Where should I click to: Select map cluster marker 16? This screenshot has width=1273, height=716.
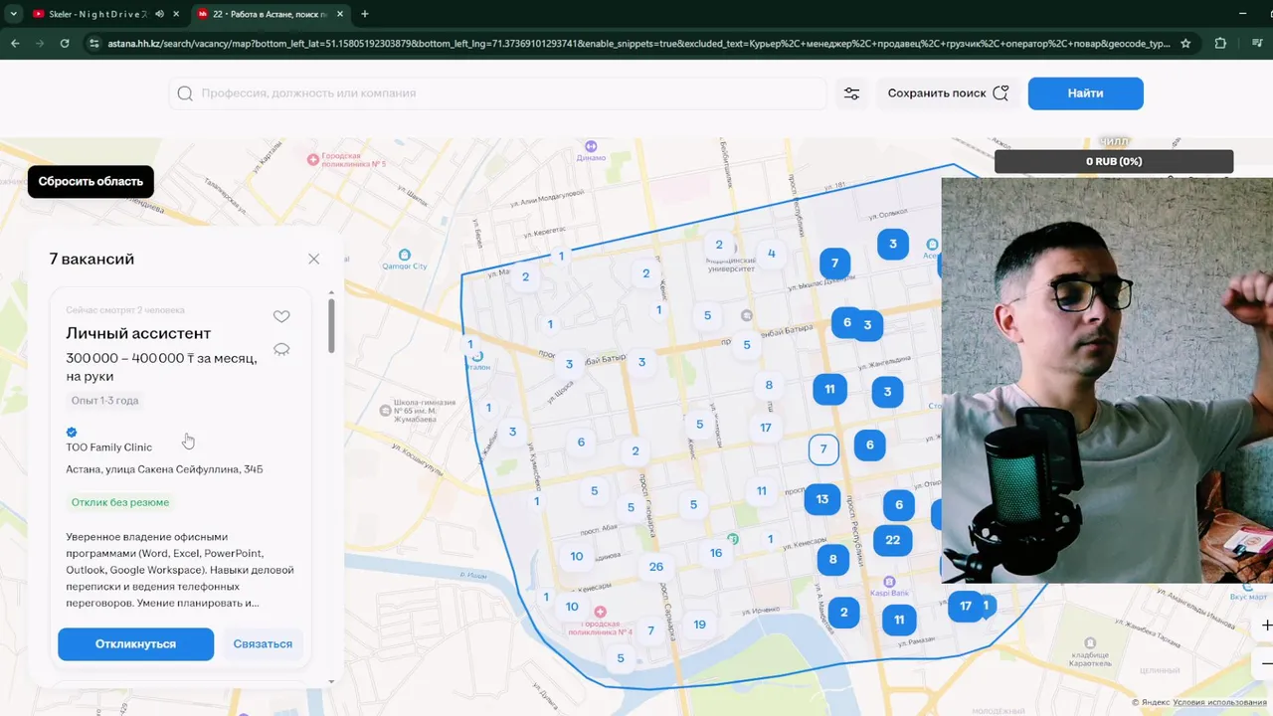tap(716, 553)
